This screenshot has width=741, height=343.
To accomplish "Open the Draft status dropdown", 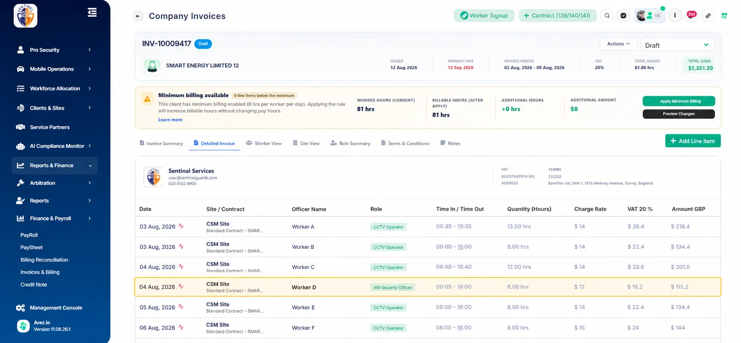I will [677, 45].
